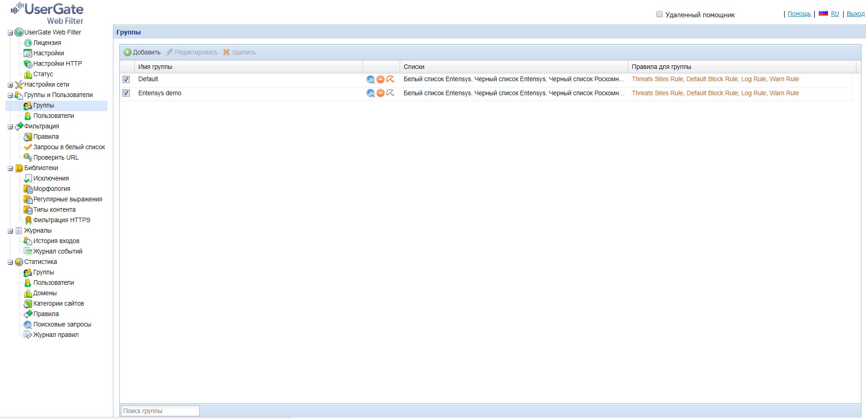This screenshot has width=866, height=419.
Task: Collapse the Группы и Пользователи node
Action: pos(10,96)
